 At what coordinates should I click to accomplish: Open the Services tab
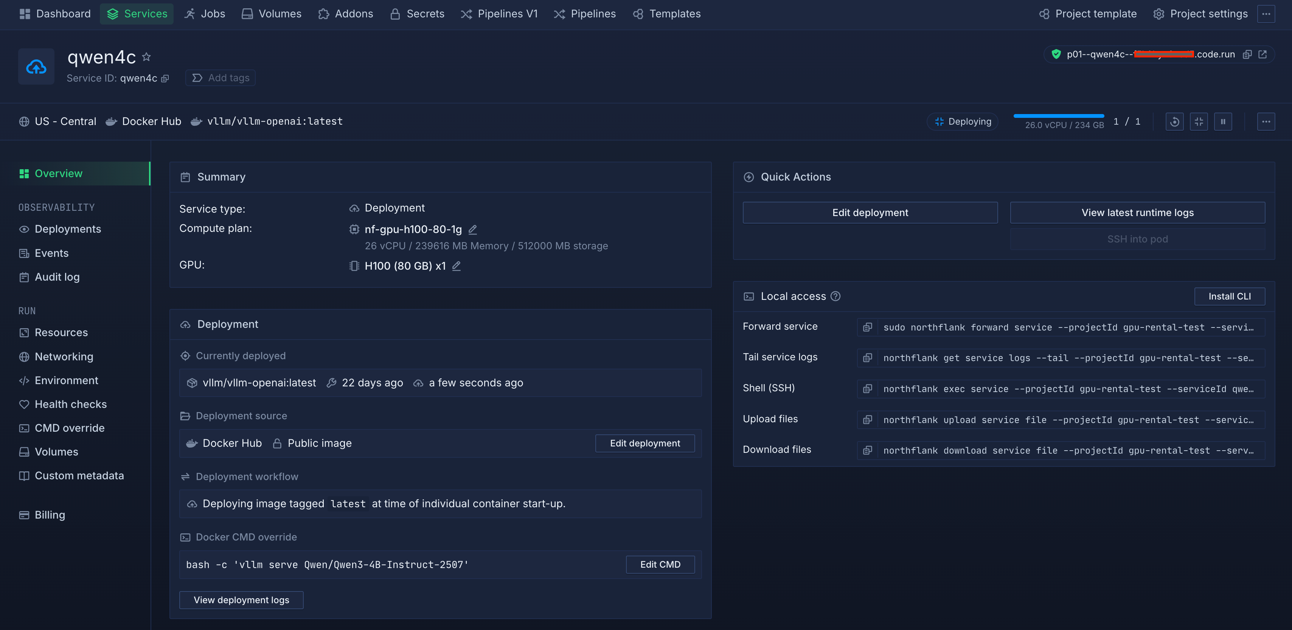pos(137,14)
